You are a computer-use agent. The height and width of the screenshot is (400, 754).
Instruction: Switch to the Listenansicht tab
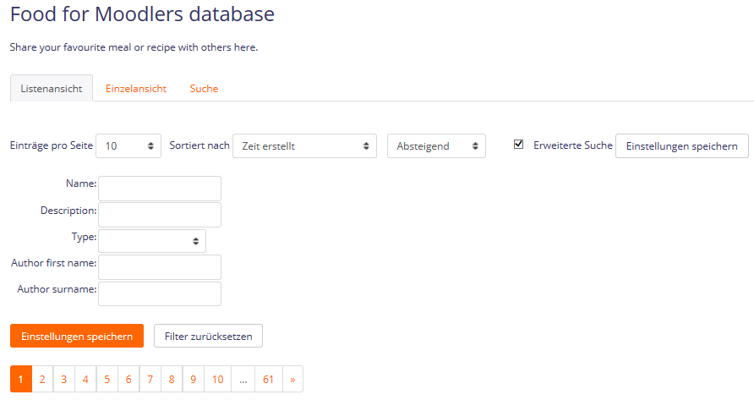coord(52,89)
